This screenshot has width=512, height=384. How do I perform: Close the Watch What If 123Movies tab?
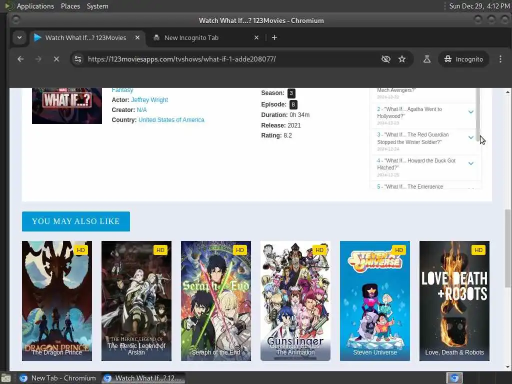[x=137, y=37]
